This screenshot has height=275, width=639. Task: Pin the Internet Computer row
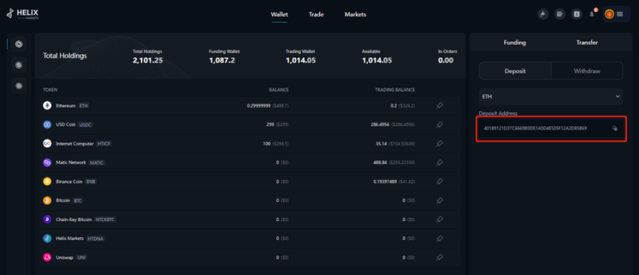click(439, 143)
